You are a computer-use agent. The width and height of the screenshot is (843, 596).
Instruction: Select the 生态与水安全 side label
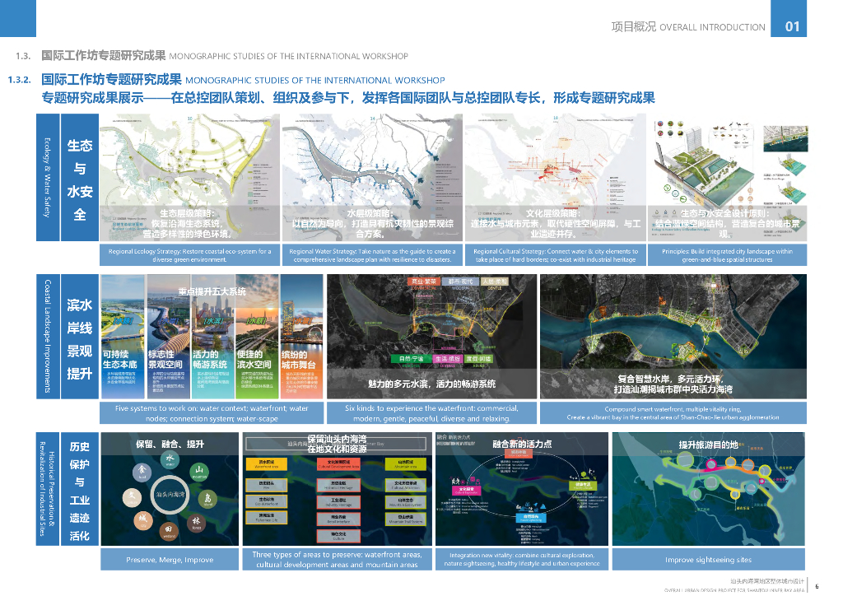80,177
